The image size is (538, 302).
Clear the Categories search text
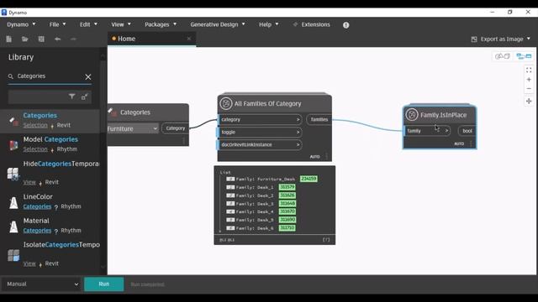pyautogui.click(x=88, y=76)
